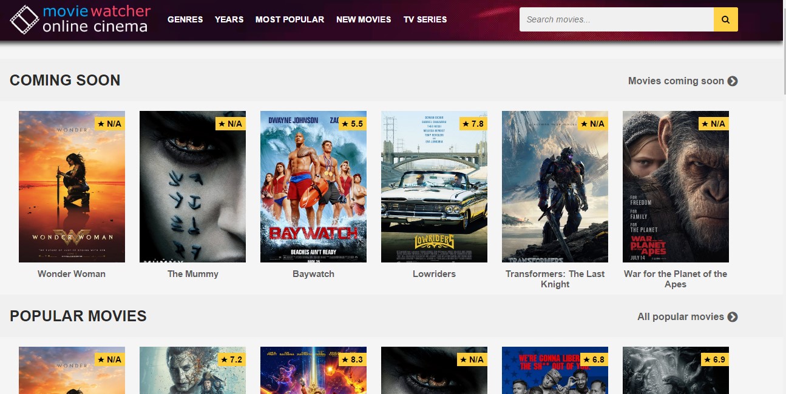Screen dimensions: 786x394
Task: Click the movie watcher online cinema logo text
Action: click(x=96, y=19)
